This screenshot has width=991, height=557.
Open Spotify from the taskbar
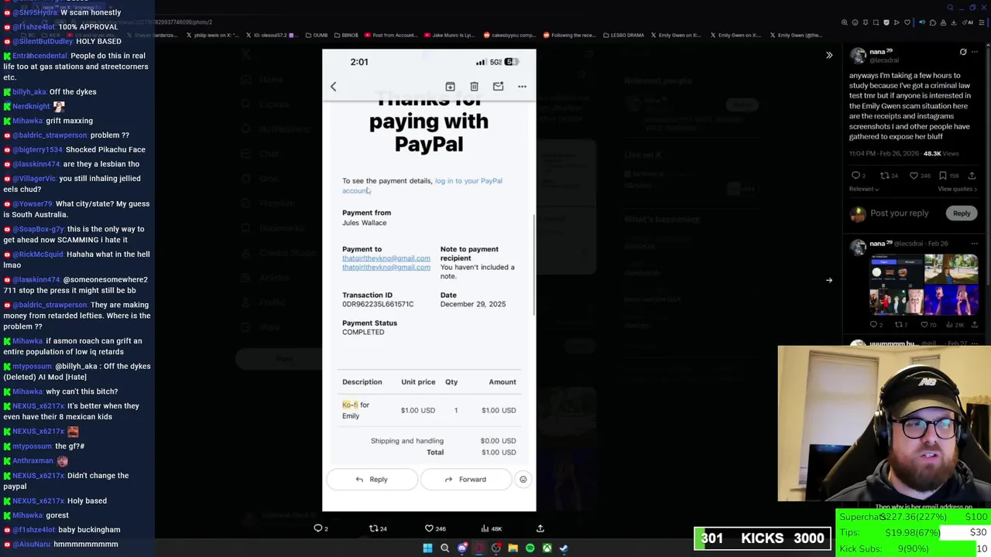pyautogui.click(x=530, y=548)
